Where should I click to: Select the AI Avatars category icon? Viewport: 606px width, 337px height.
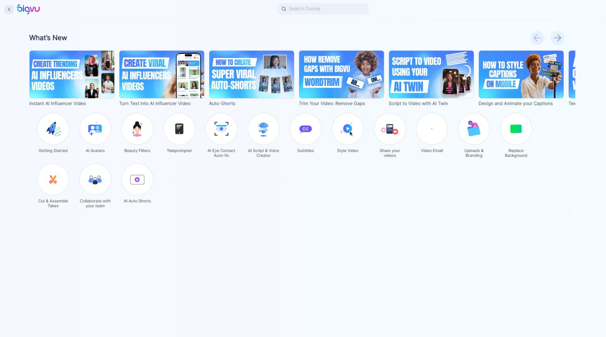click(95, 129)
